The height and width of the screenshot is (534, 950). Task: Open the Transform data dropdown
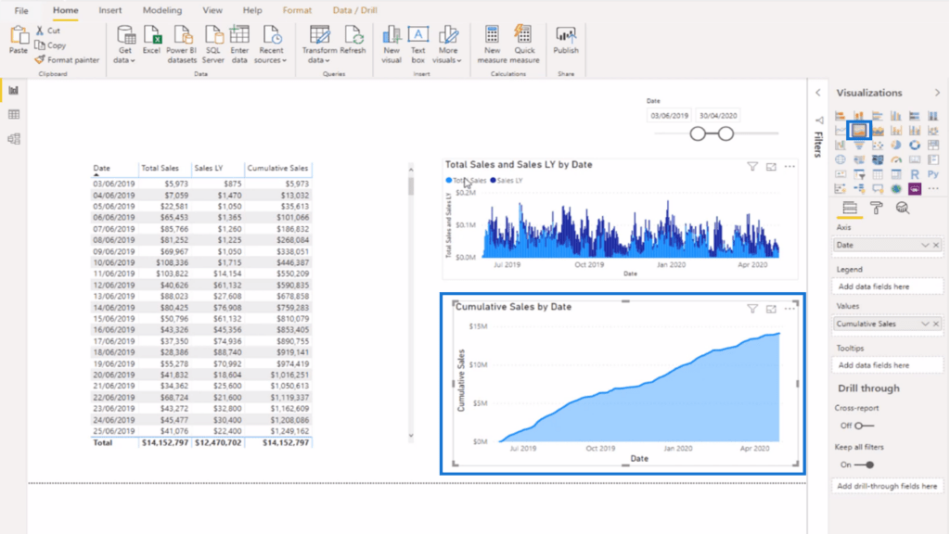[x=319, y=44]
